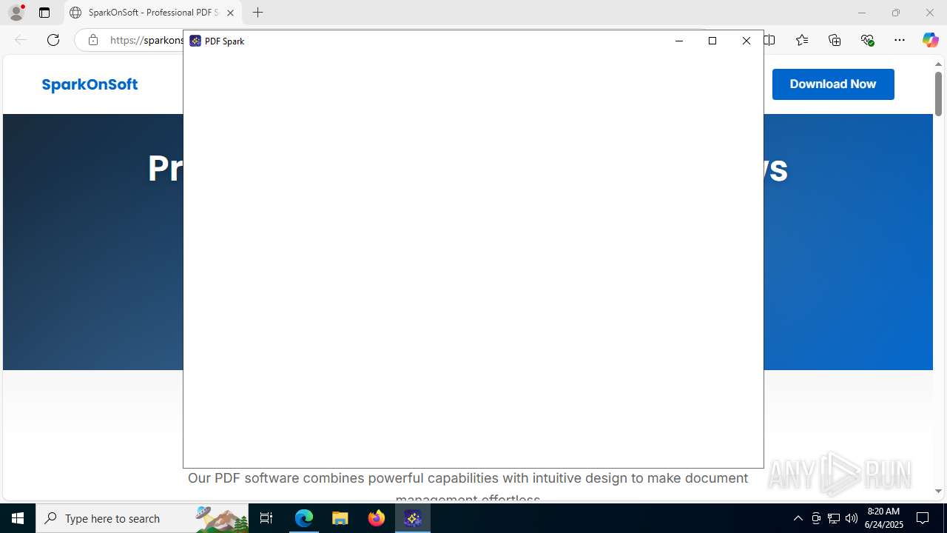Open Task View on taskbar

click(266, 518)
